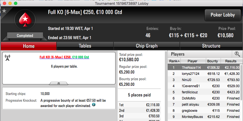Select the Structure tab

coord(211,46)
